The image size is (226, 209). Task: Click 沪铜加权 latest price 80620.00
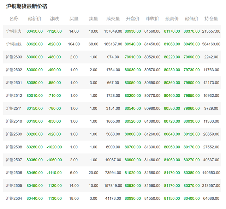(x=35, y=44)
